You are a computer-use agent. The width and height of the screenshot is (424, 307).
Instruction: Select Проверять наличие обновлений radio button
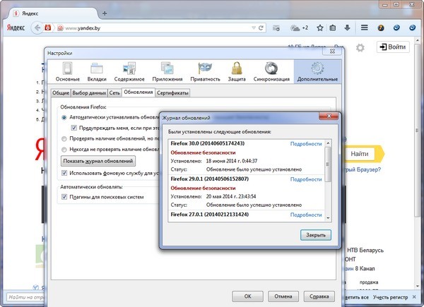pyautogui.click(x=64, y=139)
